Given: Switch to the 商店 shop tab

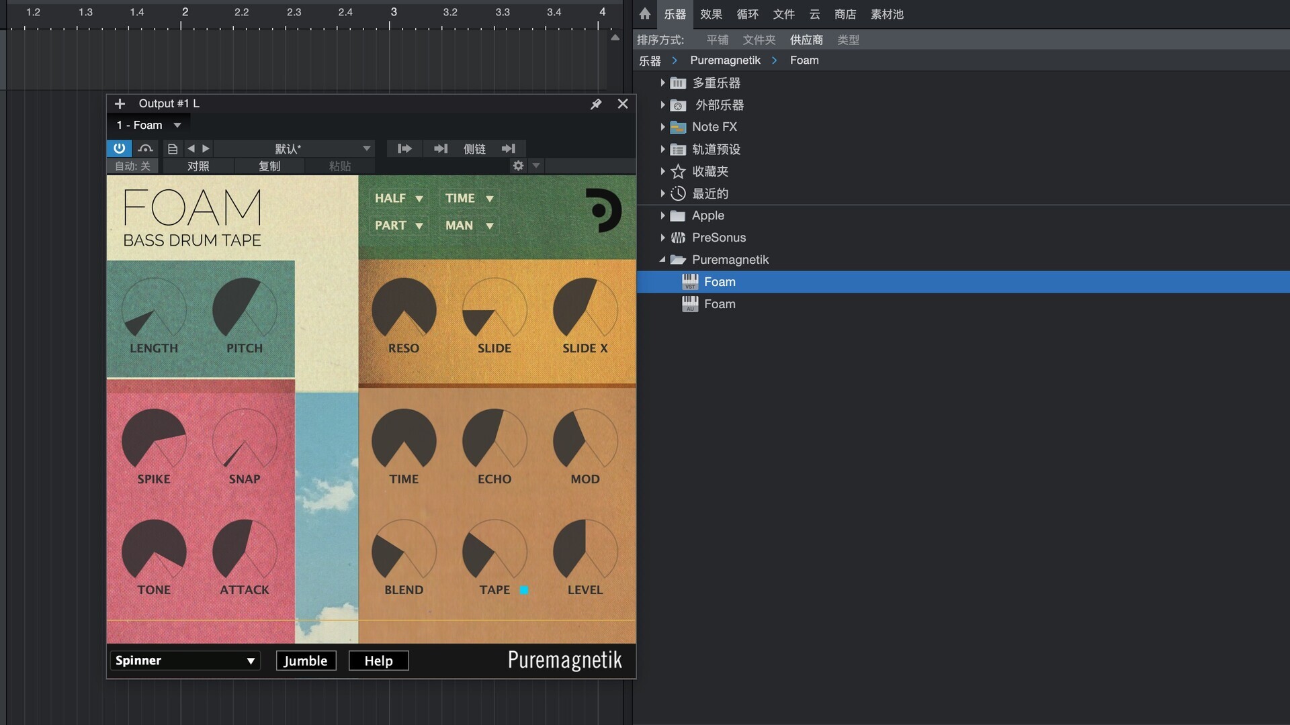Looking at the screenshot, I should tap(845, 14).
